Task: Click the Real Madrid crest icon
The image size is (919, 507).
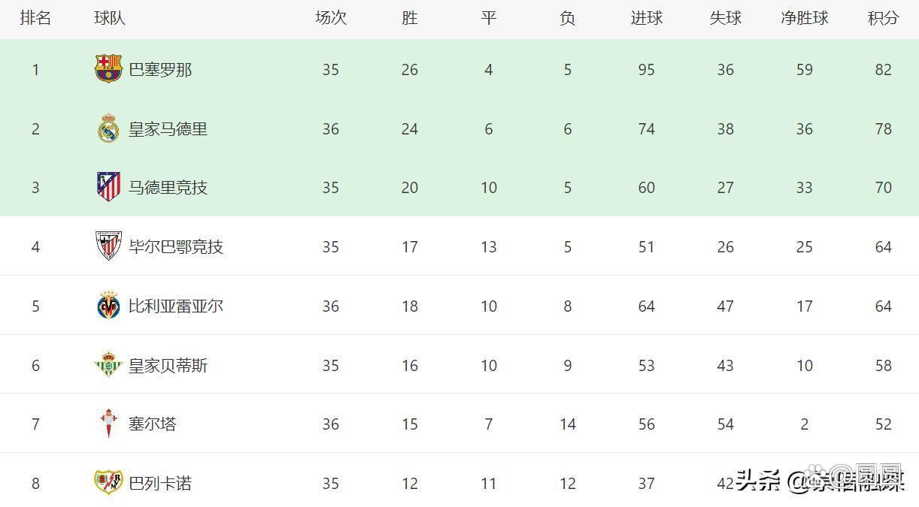Action: click(108, 128)
